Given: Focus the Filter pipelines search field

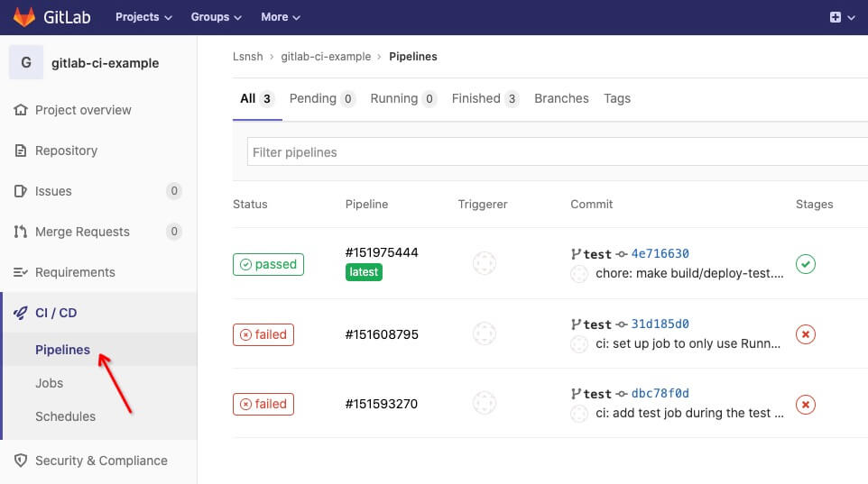Looking at the screenshot, I should click(x=558, y=151).
